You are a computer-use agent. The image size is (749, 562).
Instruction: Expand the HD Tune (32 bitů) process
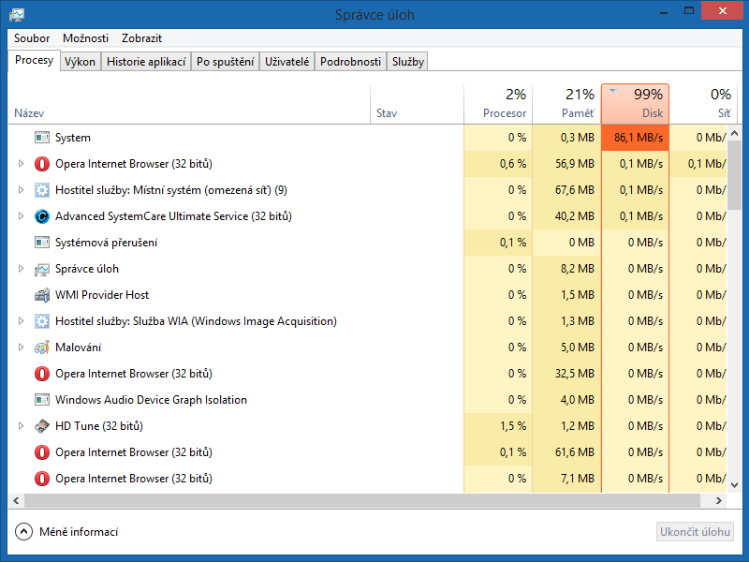[21, 426]
